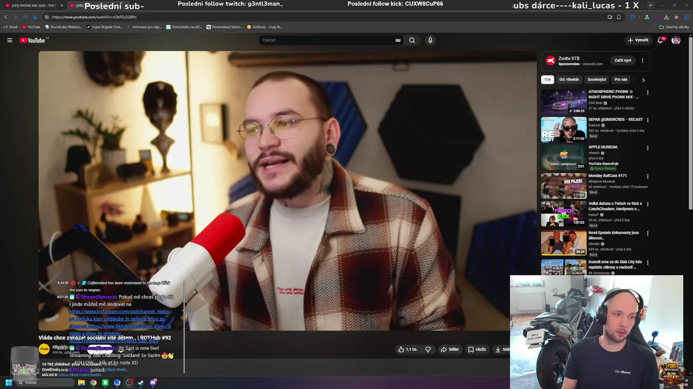The image size is (693, 389).
Task: Open the Všechny záložky bookmarks folder
Action: (x=674, y=26)
